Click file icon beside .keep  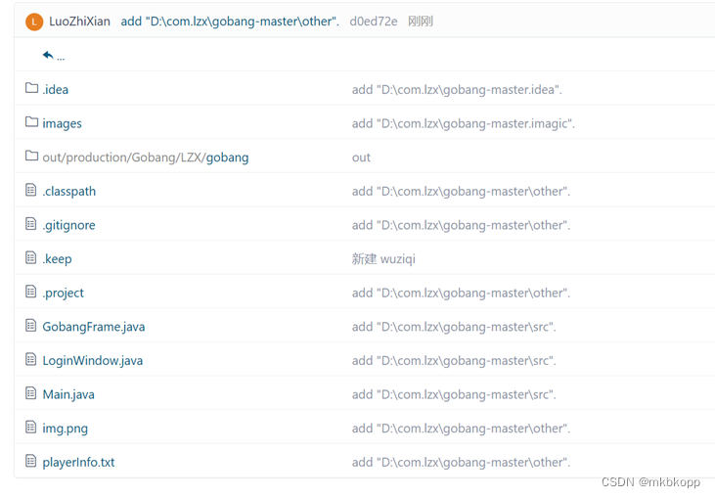pyautogui.click(x=30, y=257)
